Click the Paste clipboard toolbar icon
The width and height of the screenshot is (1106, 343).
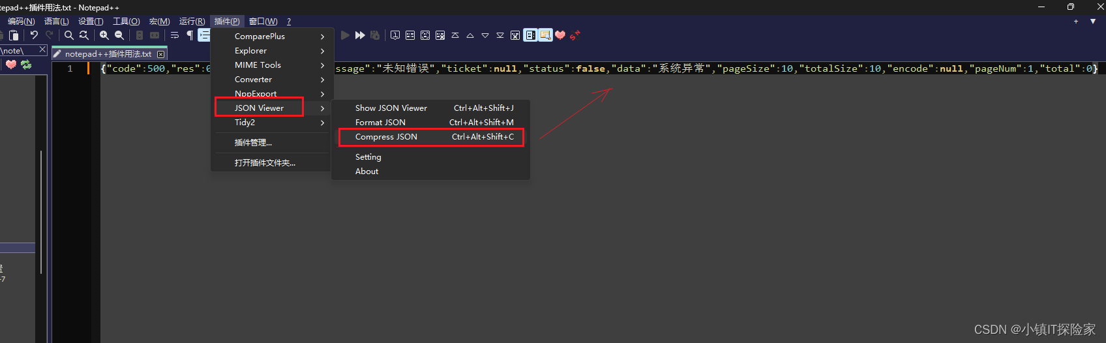coord(14,35)
